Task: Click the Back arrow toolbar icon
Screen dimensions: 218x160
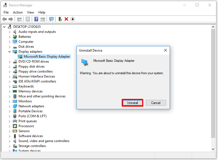Action: click(4, 19)
